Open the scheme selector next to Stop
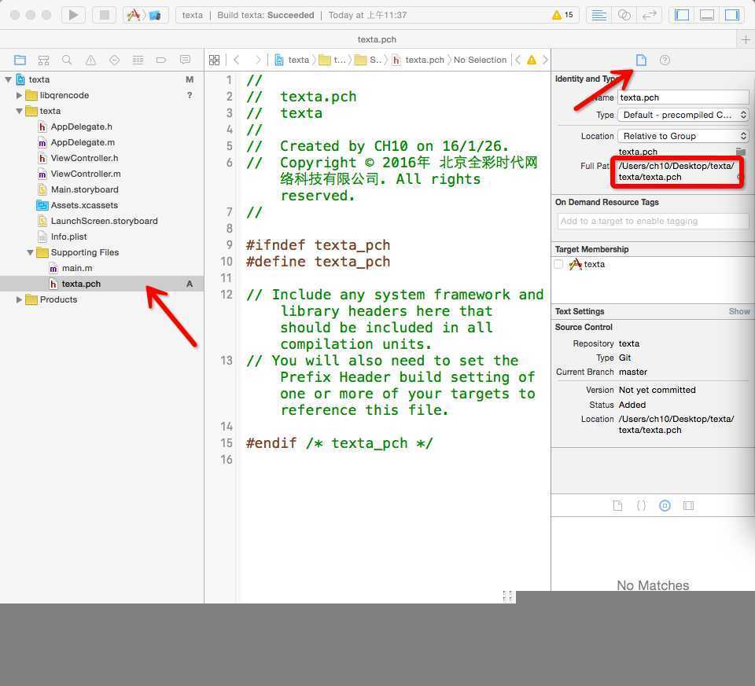Screen dimensions: 755x686 [145, 15]
